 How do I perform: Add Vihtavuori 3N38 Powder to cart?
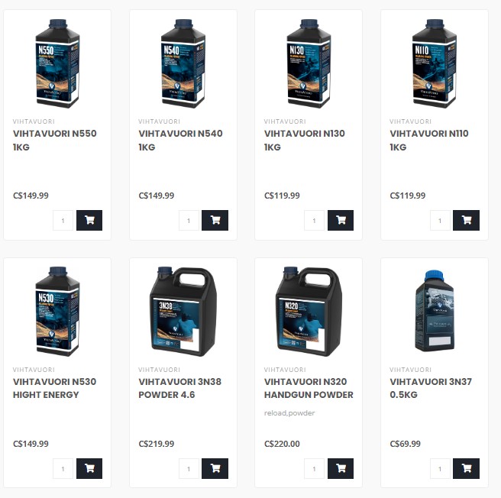pyautogui.click(x=215, y=468)
